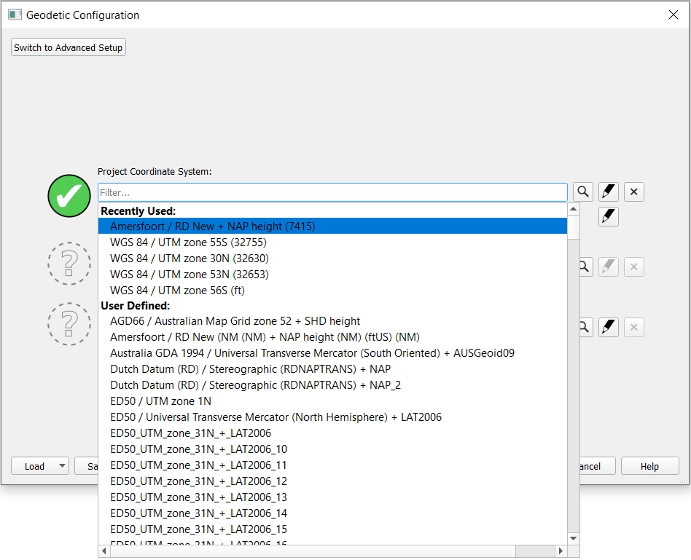Image resolution: width=691 pixels, height=560 pixels.
Task: Click the X clear icon beside the filter field
Action: [x=633, y=192]
